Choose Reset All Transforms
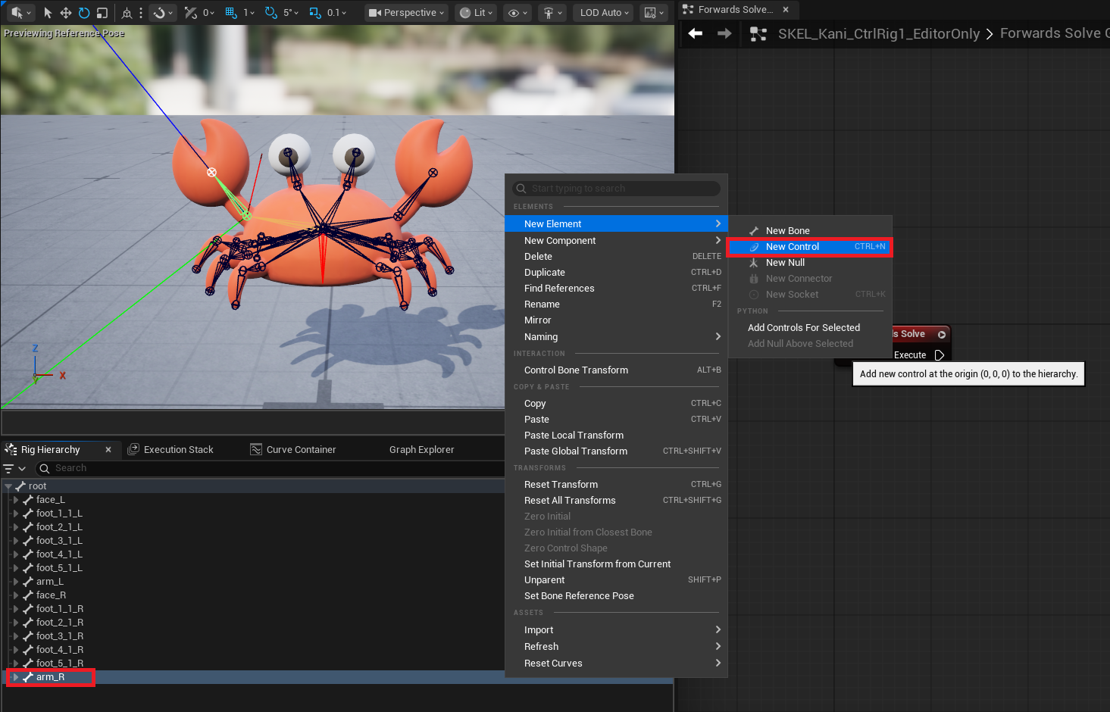The image size is (1110, 712). click(616, 501)
